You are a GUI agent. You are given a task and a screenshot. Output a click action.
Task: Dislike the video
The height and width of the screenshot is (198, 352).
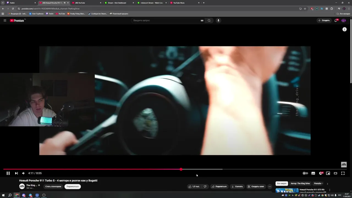205,186
